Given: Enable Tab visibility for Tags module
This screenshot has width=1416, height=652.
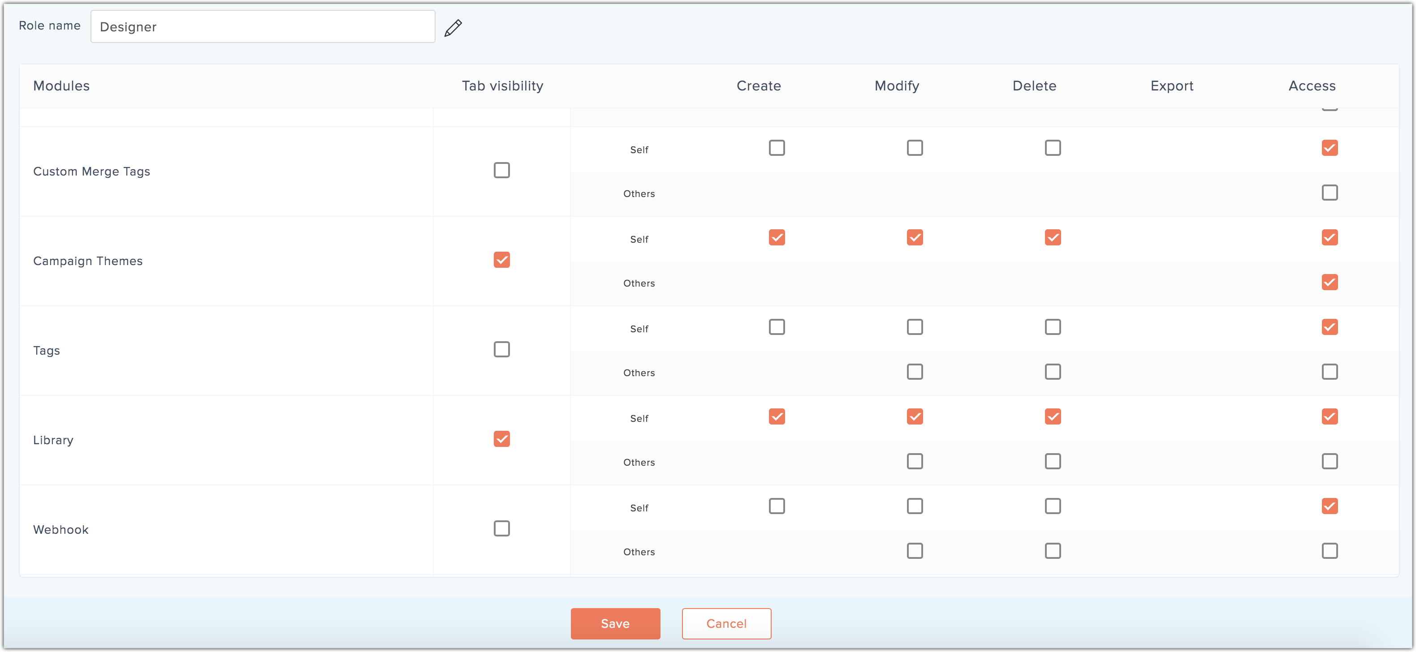Looking at the screenshot, I should click(x=501, y=349).
